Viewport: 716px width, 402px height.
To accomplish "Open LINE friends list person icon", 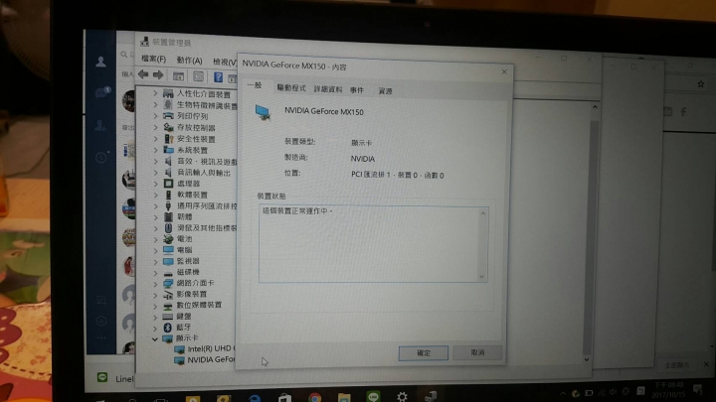I will (x=100, y=62).
